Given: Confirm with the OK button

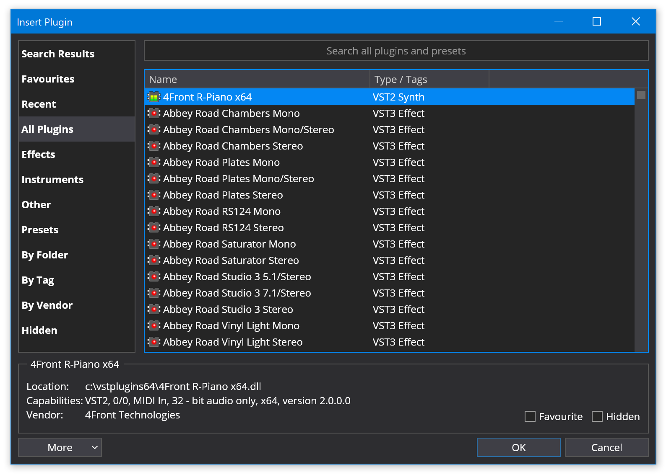Looking at the screenshot, I should point(519,447).
